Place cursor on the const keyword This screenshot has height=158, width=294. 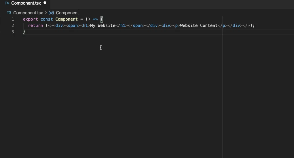[x=47, y=19]
